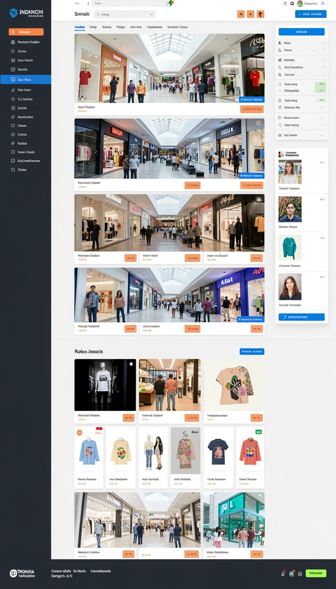This screenshot has height=589, width=336.
Task: Click the INDANCHI logo in the sidebar
Action: tap(26, 13)
